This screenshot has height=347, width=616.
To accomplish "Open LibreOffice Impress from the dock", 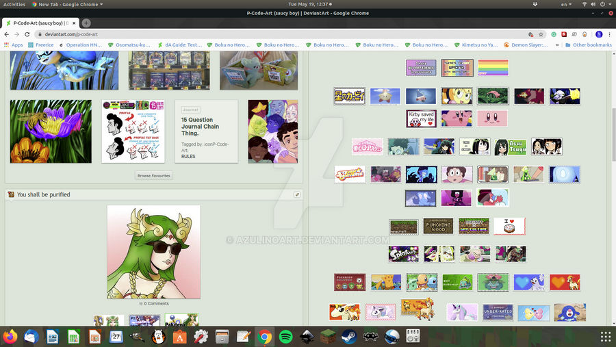I will coord(94,337).
